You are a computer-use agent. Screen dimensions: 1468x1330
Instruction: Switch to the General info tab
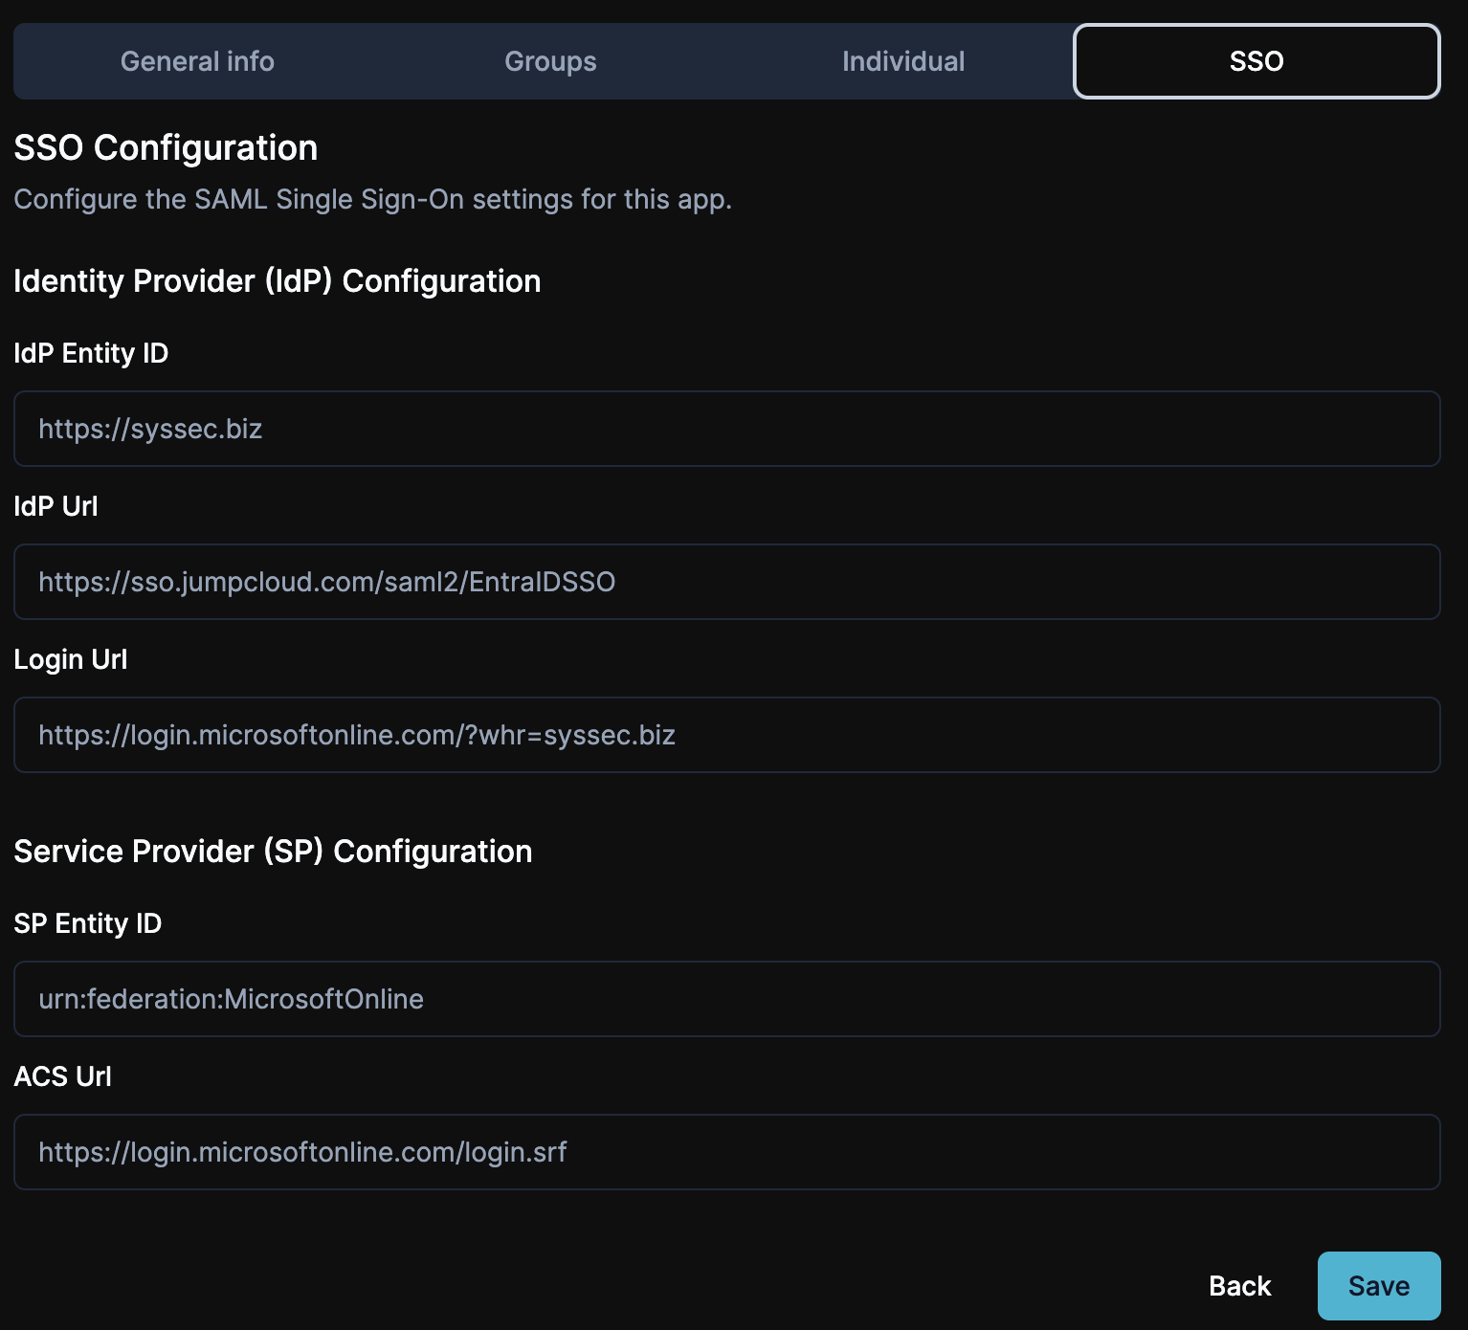coord(197,61)
